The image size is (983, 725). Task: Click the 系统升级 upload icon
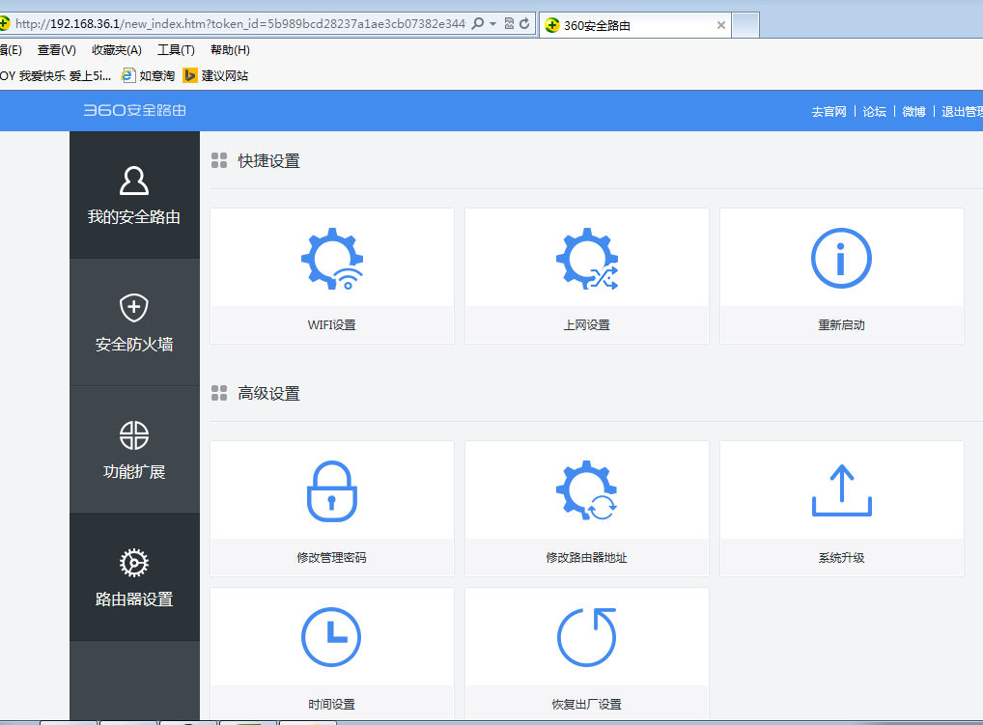(842, 490)
